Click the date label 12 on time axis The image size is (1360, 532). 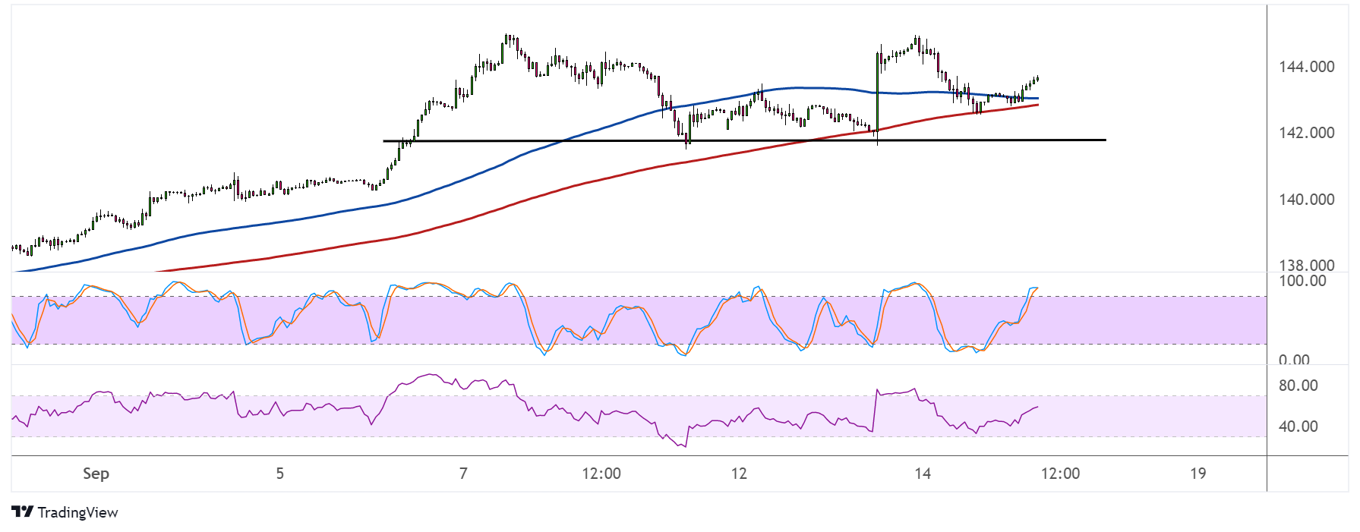pyautogui.click(x=739, y=474)
